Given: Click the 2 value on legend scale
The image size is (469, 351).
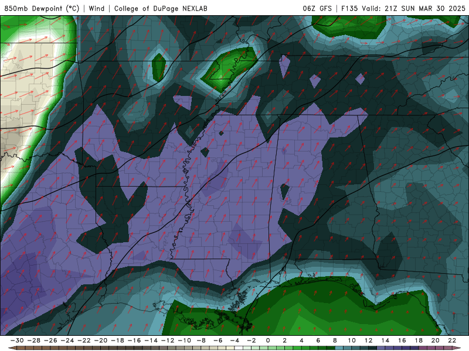Looking at the screenshot, I should click(x=284, y=340).
